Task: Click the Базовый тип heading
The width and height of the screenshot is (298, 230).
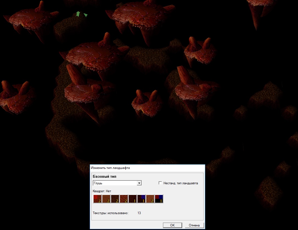Action: click(x=105, y=177)
